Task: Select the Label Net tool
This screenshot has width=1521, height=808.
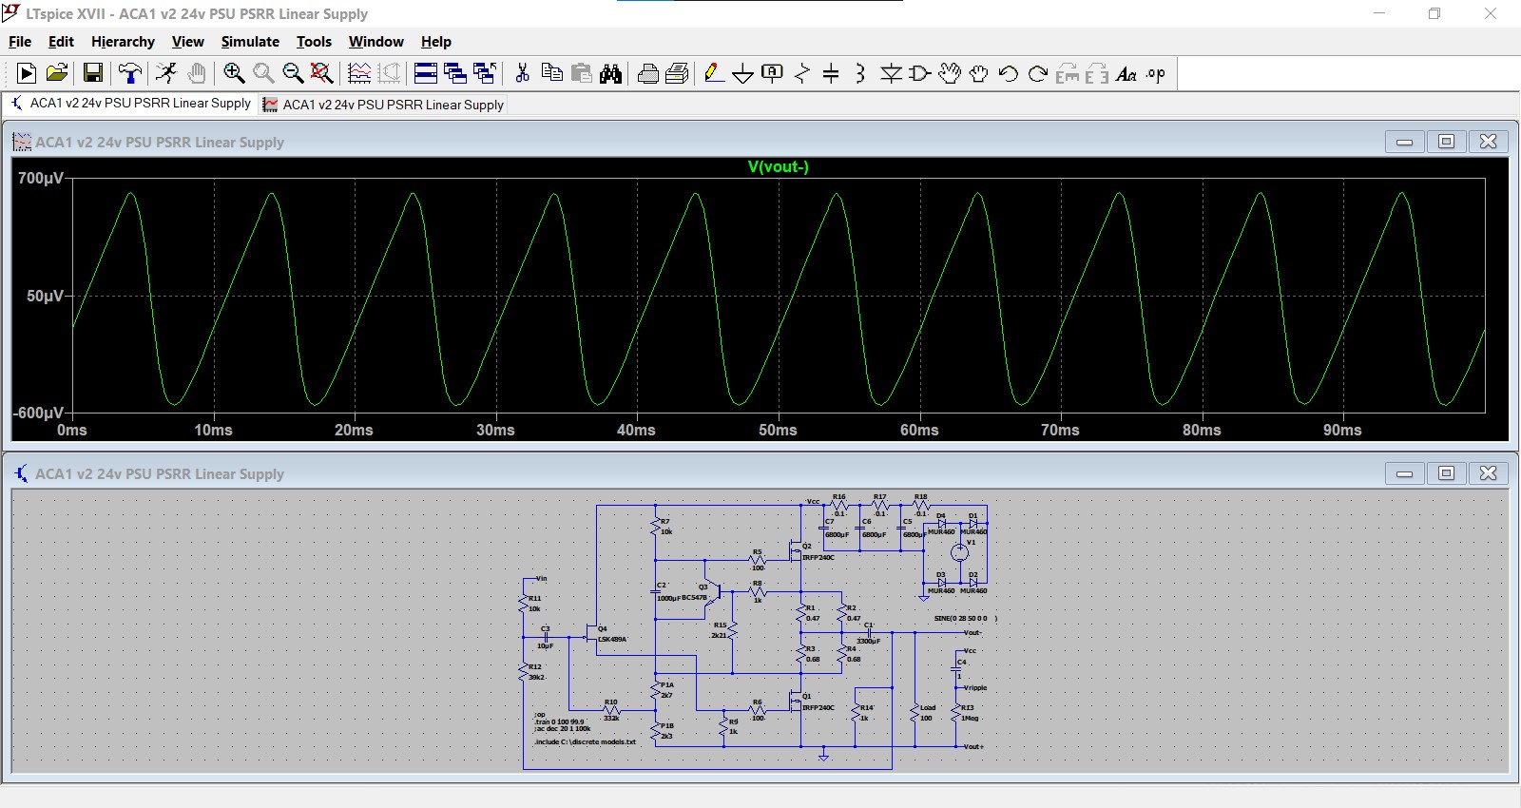Action: pyautogui.click(x=773, y=73)
